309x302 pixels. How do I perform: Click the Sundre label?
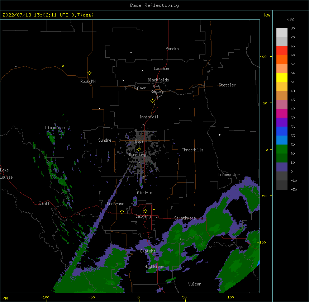[x=105, y=140]
